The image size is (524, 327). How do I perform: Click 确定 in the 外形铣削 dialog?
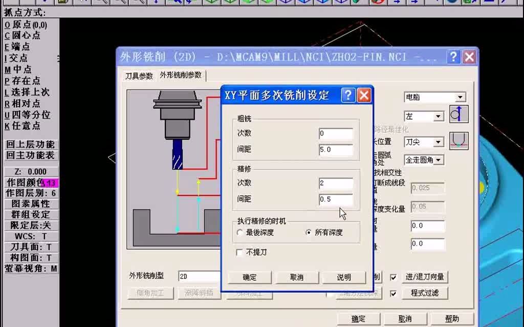[359, 319]
